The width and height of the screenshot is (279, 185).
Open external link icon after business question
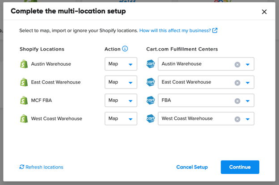215,30
